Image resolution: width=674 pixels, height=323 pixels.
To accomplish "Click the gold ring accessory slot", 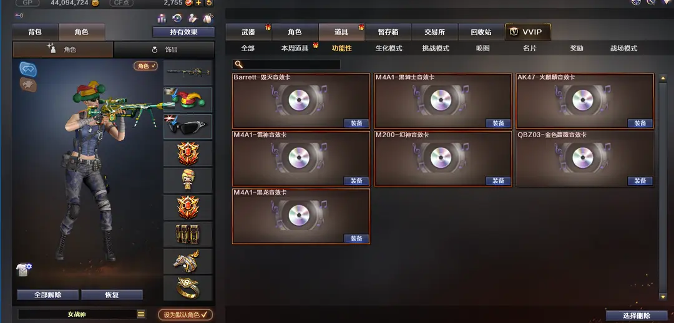I will [x=188, y=288].
